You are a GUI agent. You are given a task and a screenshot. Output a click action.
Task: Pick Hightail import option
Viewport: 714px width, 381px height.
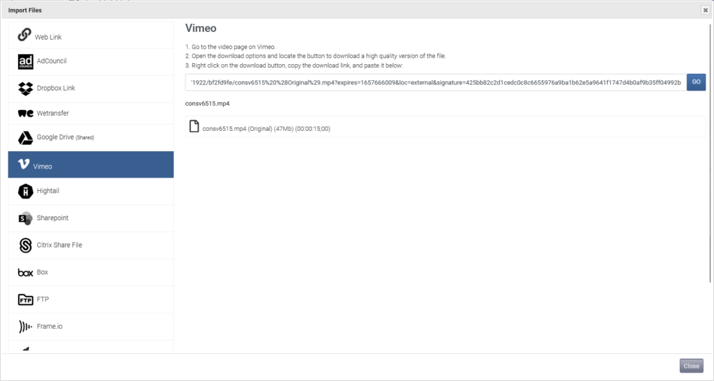coord(91,192)
